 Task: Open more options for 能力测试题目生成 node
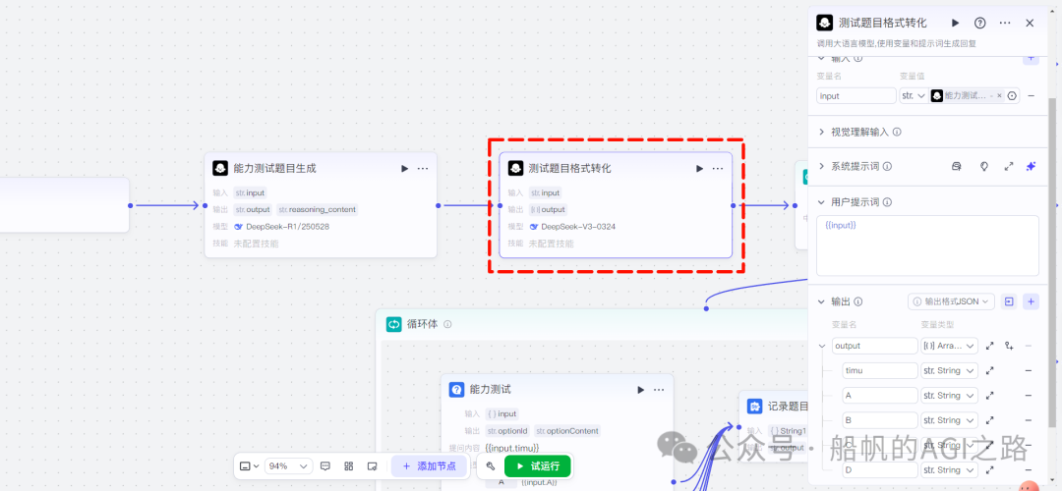pyautogui.click(x=423, y=168)
